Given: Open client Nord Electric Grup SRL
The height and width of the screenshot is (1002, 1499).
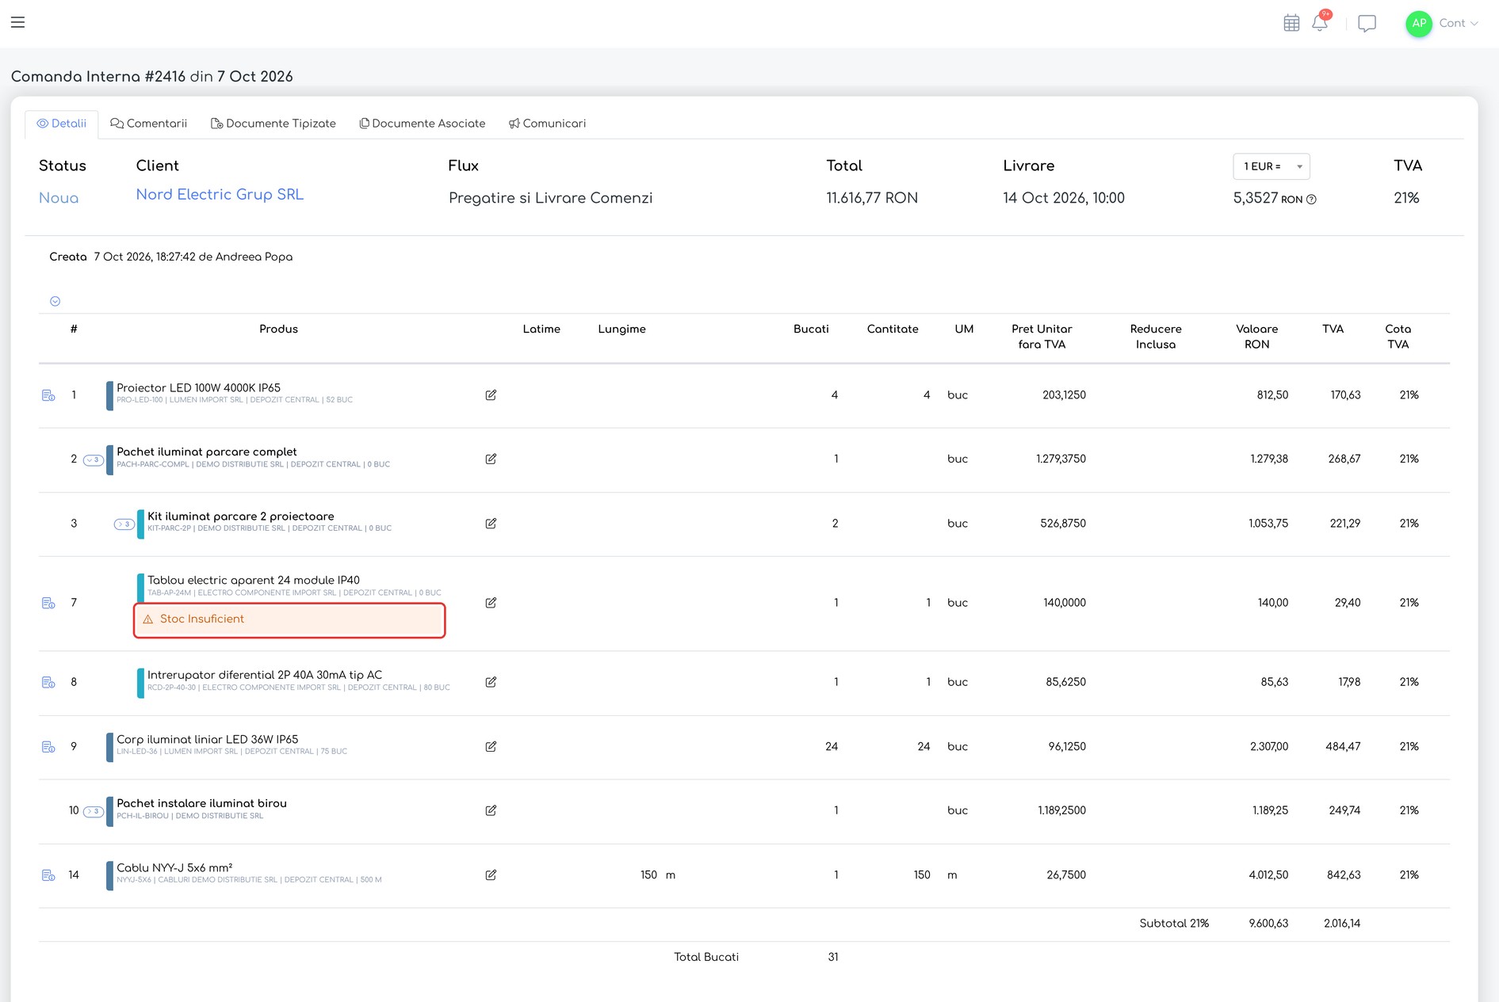Looking at the screenshot, I should coord(220,195).
